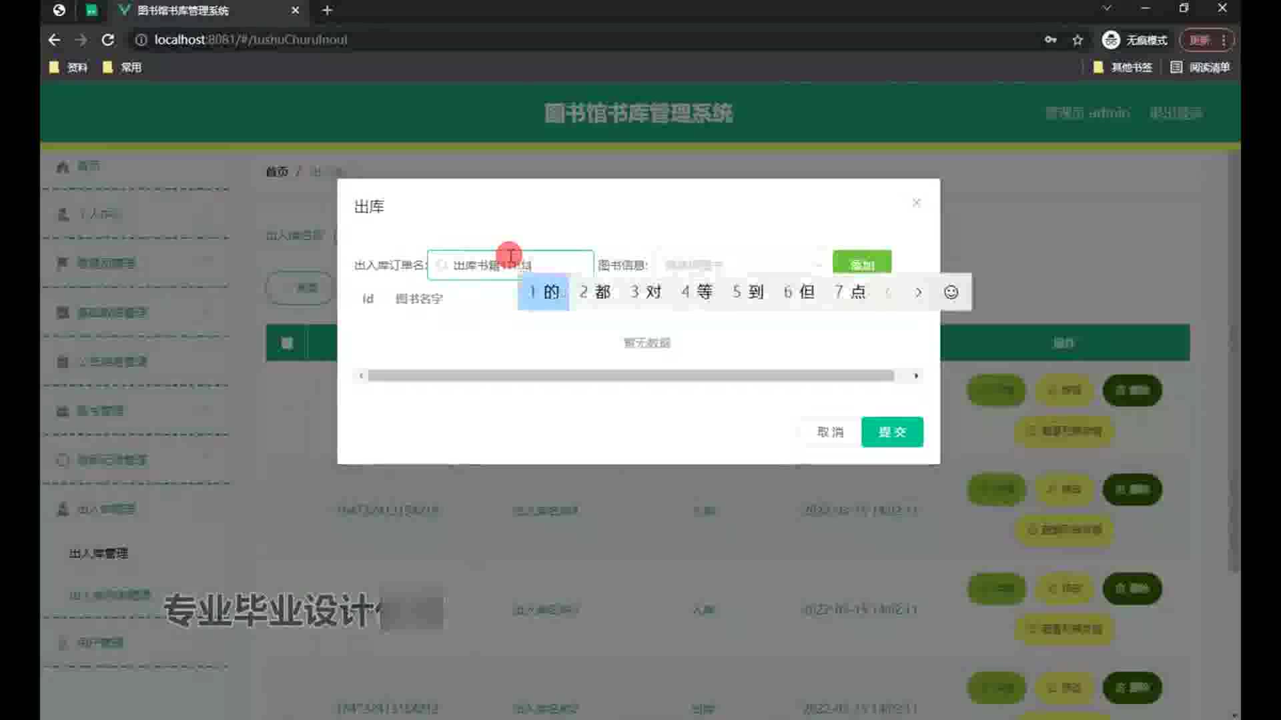This screenshot has height=720, width=1281.
Task: Open browser tab search chevron
Action: tap(1107, 9)
